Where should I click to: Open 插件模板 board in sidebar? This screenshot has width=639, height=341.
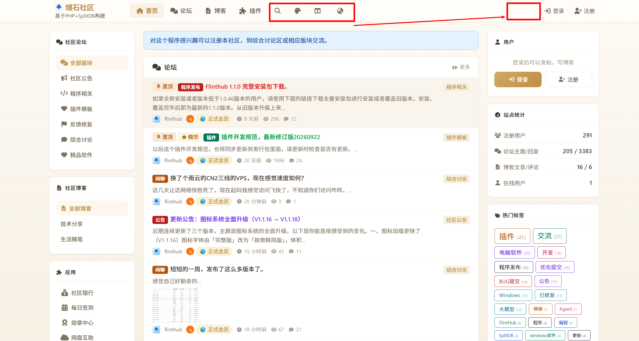(x=92, y=109)
